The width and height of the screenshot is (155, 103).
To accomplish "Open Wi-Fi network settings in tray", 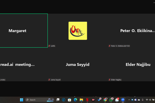I will click(x=147, y=100).
